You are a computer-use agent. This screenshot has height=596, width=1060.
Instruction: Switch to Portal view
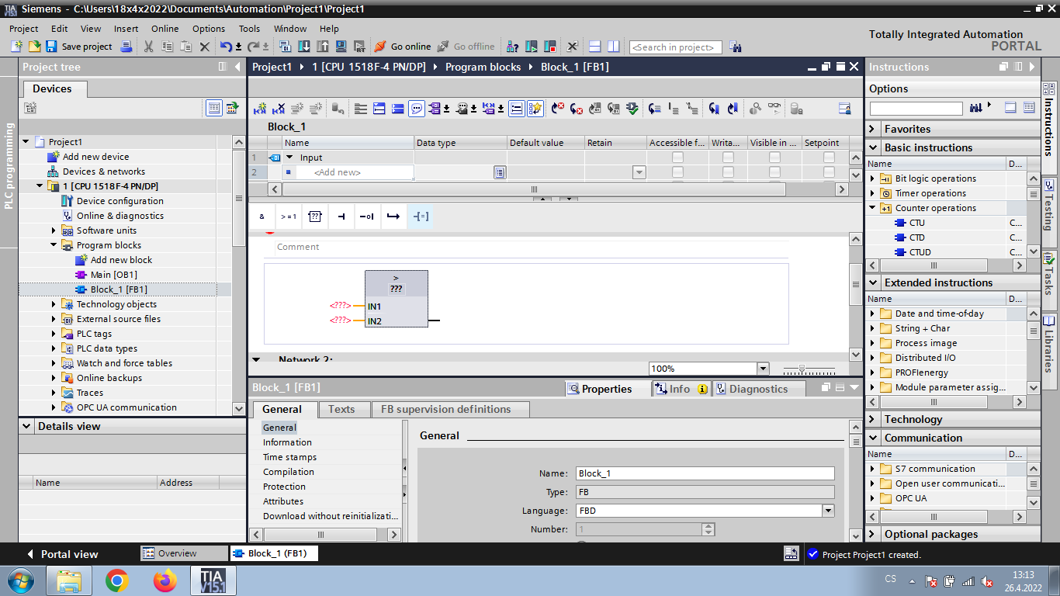point(62,554)
